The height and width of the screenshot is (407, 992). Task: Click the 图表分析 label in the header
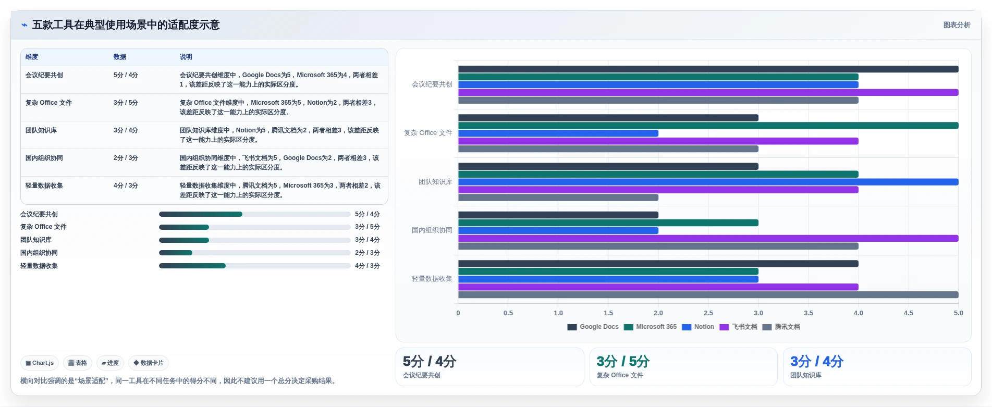click(957, 25)
